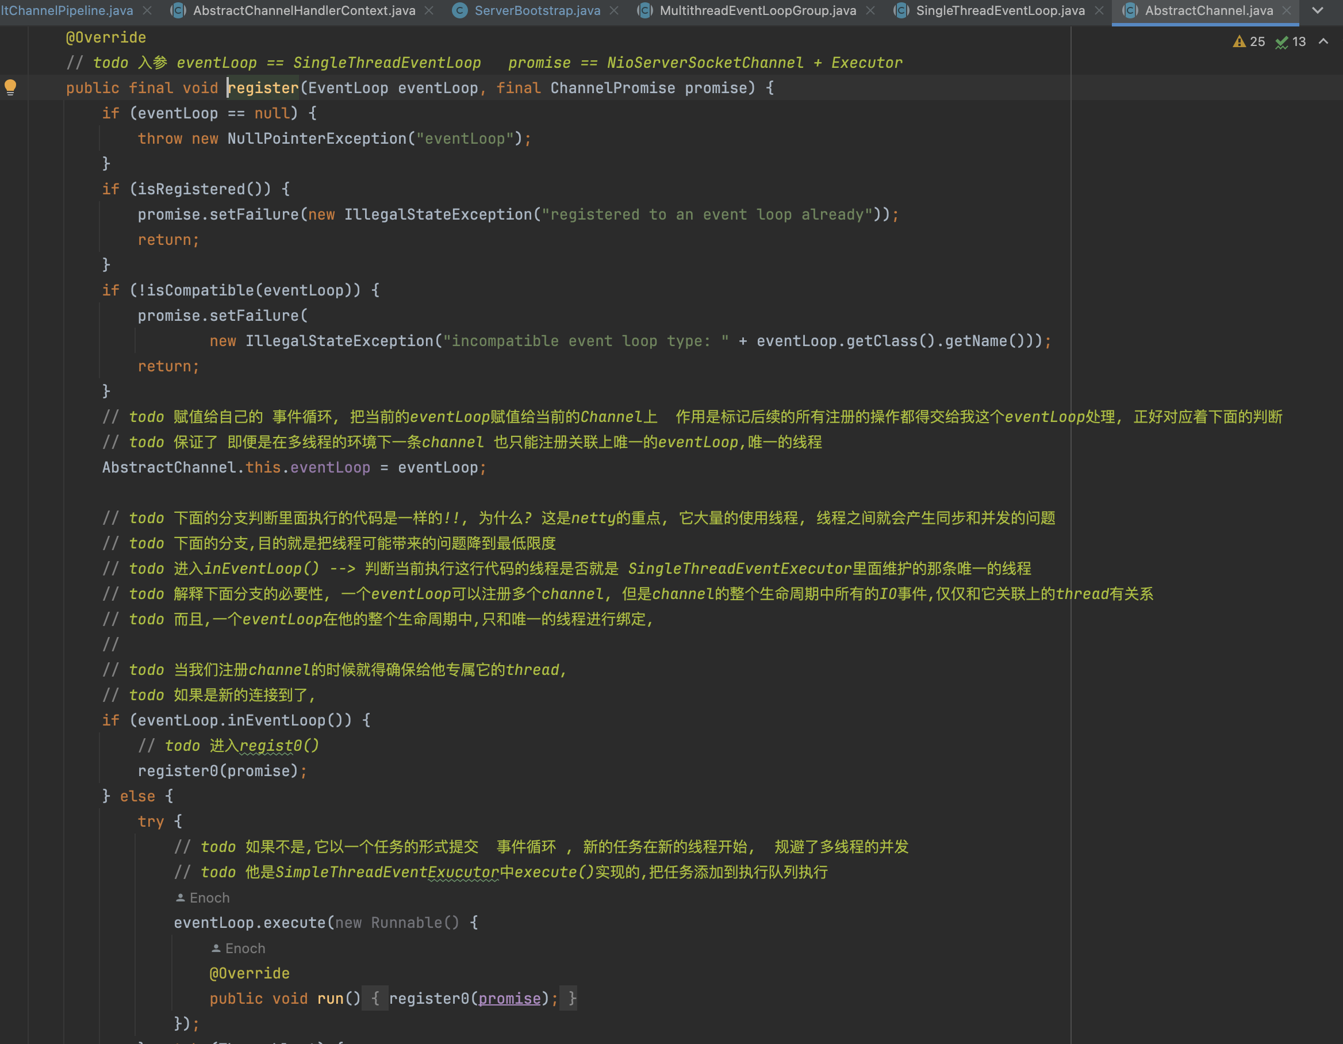Screen dimensions: 1343x1044
Task: Click the typo check indicator 13
Action: [x=1290, y=42]
